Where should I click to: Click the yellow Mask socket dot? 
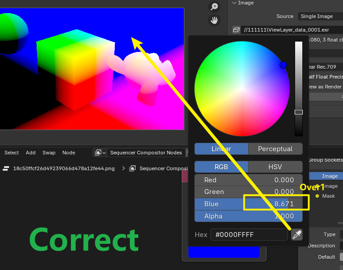point(317,196)
